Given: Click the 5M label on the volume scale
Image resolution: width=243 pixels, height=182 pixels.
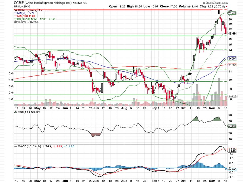Looking at the screenshot, I should tap(11, 73).
